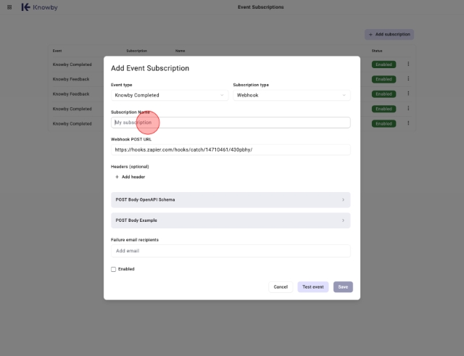Image resolution: width=464 pixels, height=356 pixels.
Task: Focus the Subscription Name field
Action: 231,123
